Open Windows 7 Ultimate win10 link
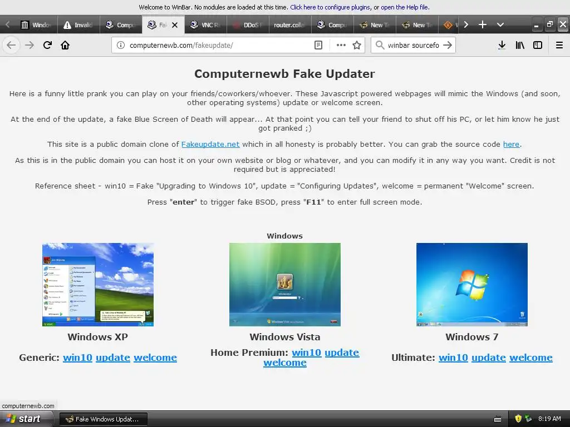The width and height of the screenshot is (570, 427). tap(453, 358)
